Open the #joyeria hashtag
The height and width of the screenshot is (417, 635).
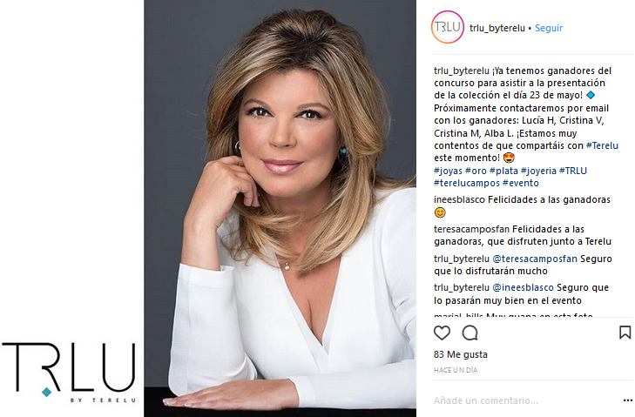(538, 171)
